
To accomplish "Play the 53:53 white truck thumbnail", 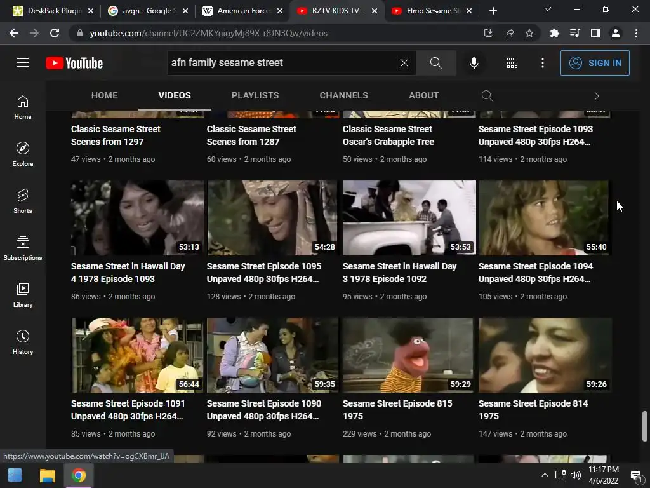I will click(409, 218).
